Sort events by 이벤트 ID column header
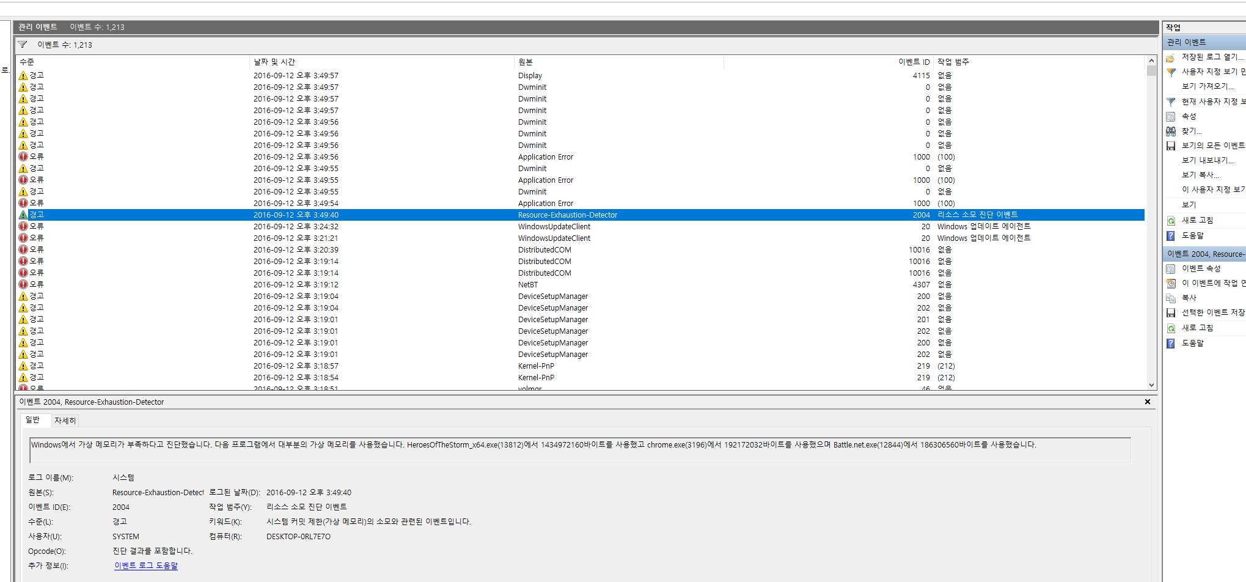1246x582 pixels. [914, 62]
